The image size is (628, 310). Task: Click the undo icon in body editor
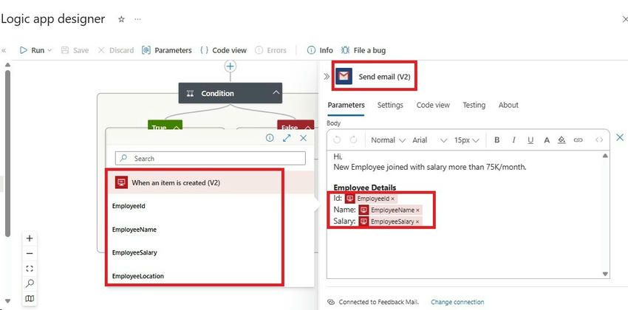[x=337, y=140]
